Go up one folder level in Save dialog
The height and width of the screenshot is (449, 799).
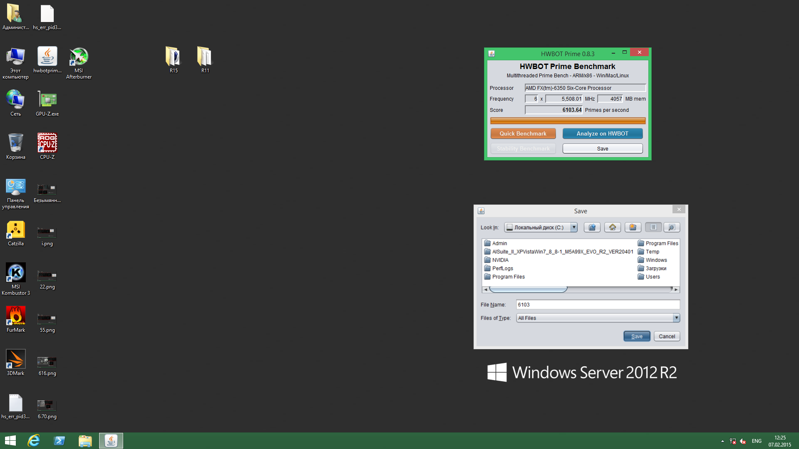click(x=592, y=227)
